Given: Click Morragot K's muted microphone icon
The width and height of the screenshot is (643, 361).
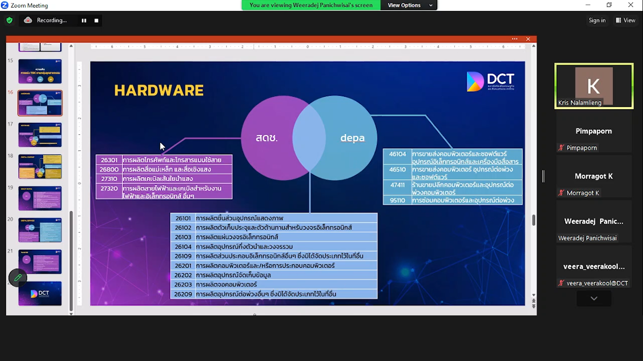Looking at the screenshot, I should click(x=561, y=193).
